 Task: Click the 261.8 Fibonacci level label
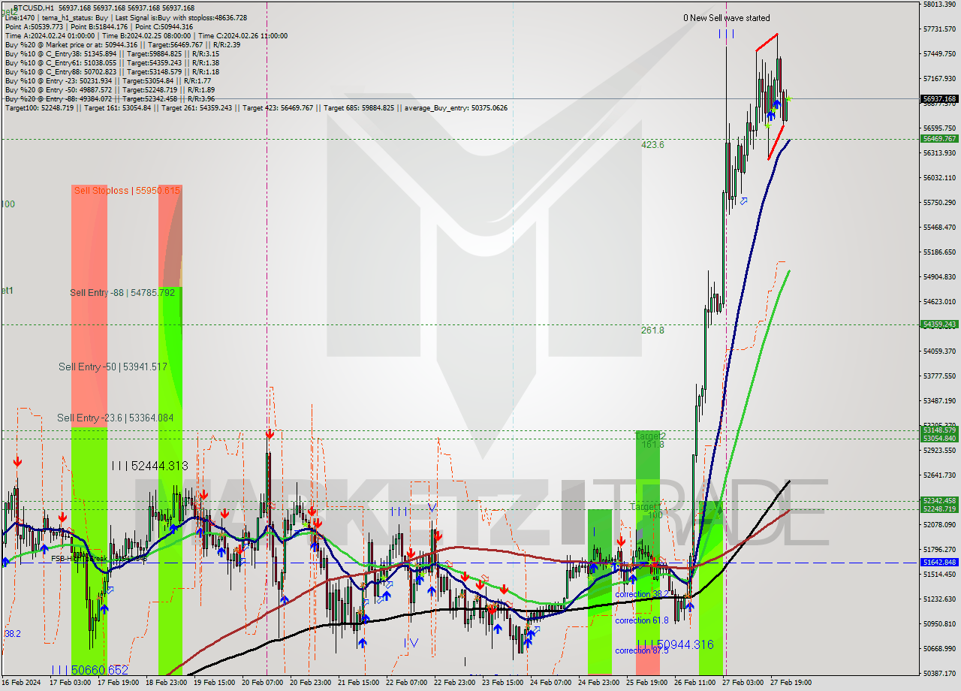coord(652,330)
